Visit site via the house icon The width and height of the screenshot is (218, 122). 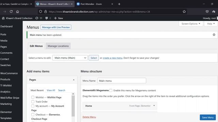pos(3,18)
